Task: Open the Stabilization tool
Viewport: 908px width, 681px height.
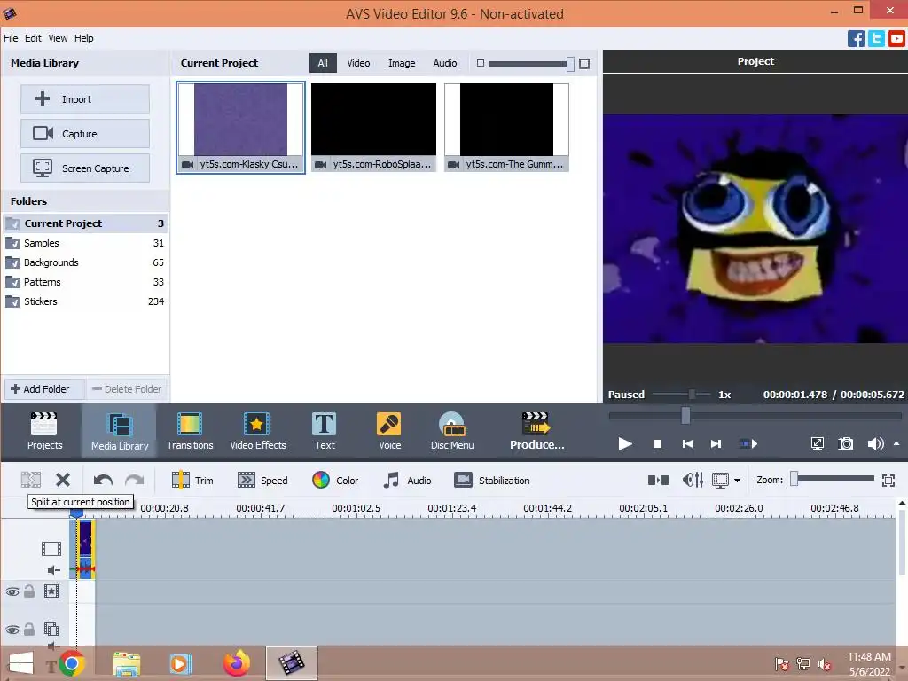Action: point(492,480)
